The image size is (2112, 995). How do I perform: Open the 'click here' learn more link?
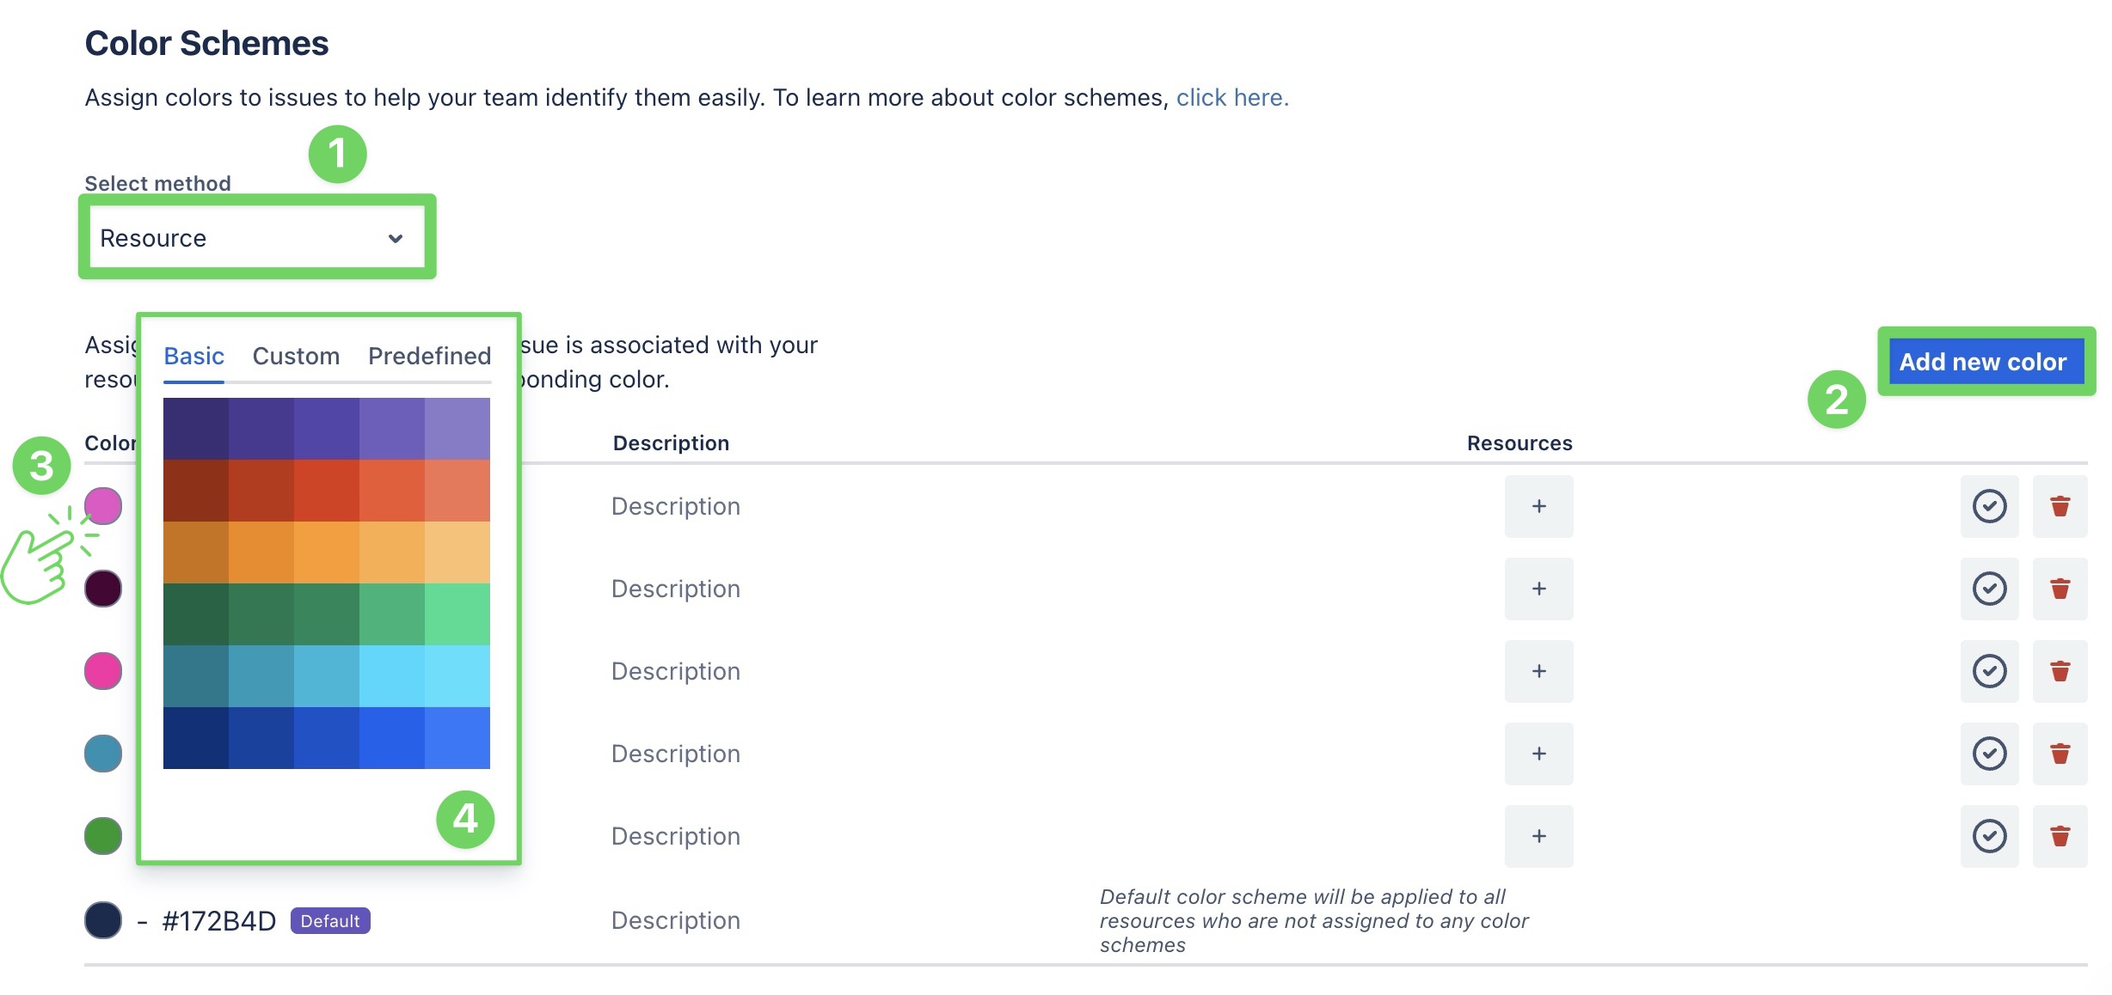pyautogui.click(x=1231, y=98)
